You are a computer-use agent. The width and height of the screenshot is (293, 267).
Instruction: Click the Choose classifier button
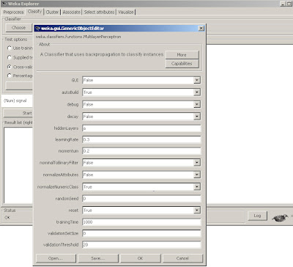[18, 28]
